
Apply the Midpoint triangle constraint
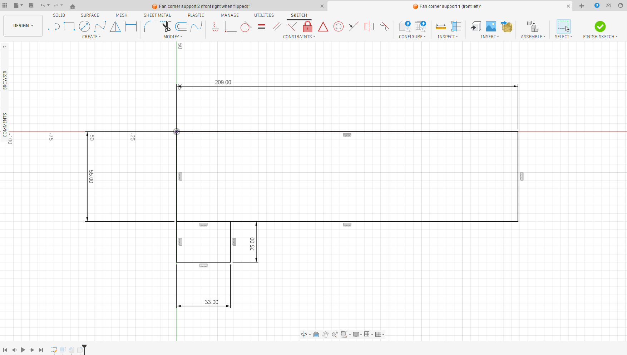323,27
